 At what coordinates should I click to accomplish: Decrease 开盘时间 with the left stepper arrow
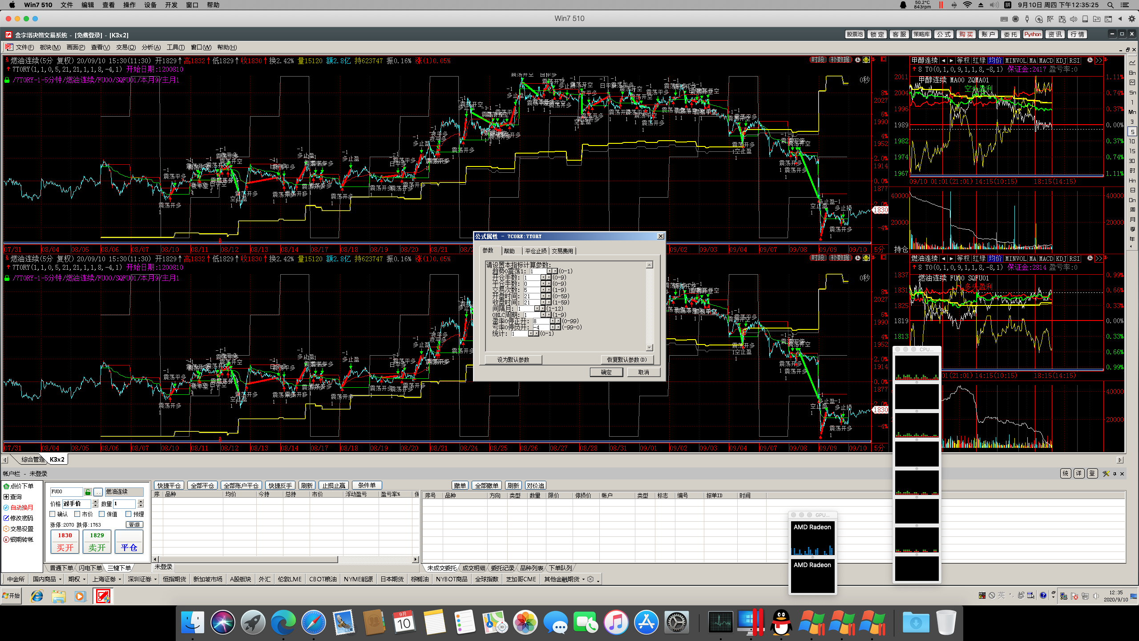[x=543, y=296]
